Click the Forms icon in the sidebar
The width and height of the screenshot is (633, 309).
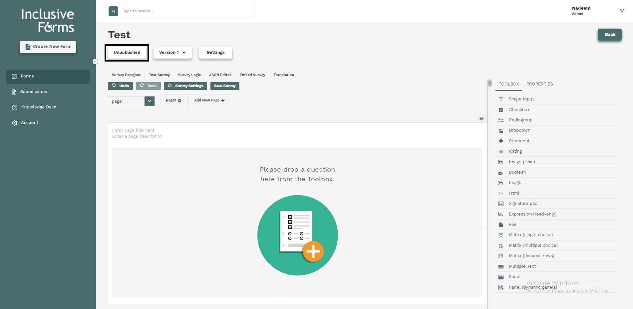click(x=14, y=76)
